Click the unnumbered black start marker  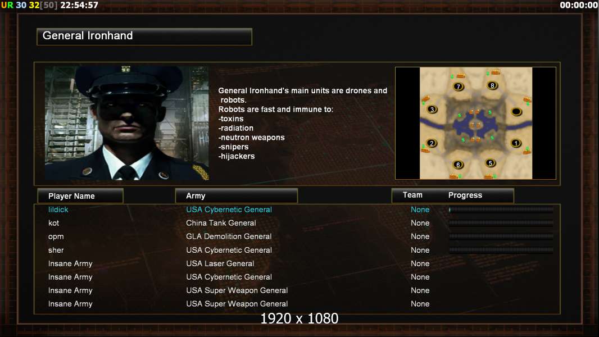(x=516, y=112)
